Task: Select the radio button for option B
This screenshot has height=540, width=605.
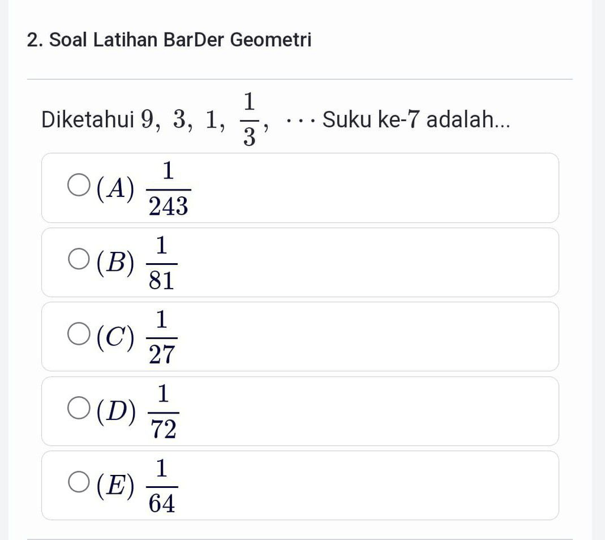Action: 79,259
